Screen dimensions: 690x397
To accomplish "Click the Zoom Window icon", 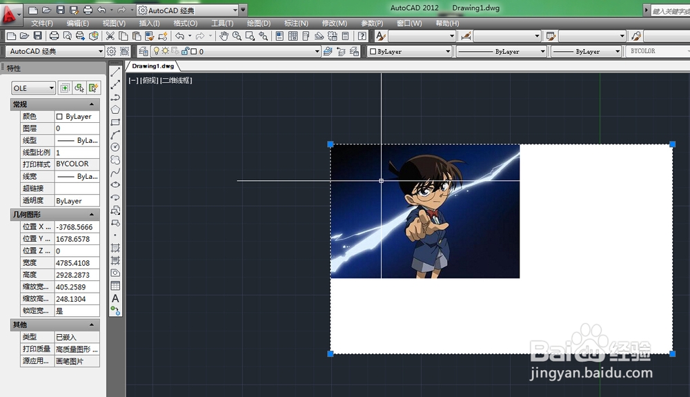I will point(250,36).
